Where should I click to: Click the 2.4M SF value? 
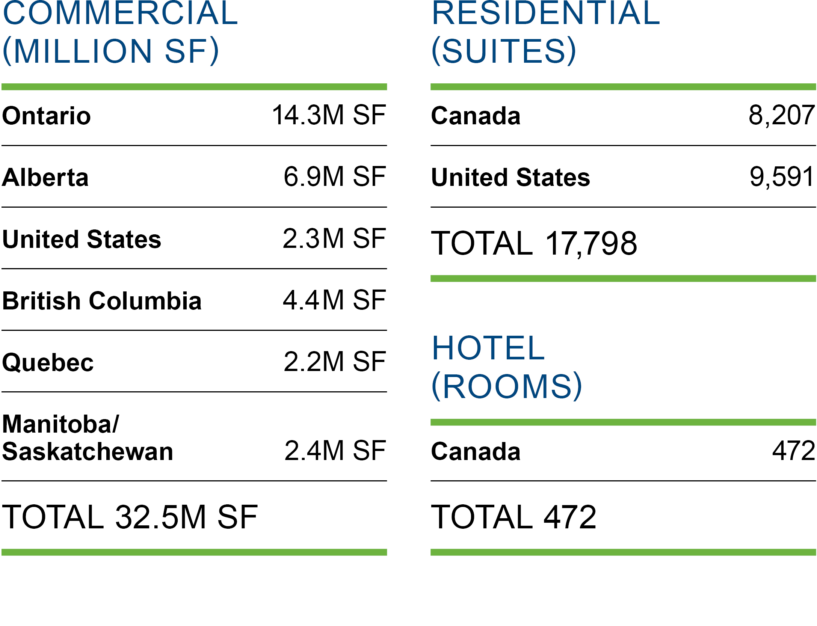(x=335, y=451)
